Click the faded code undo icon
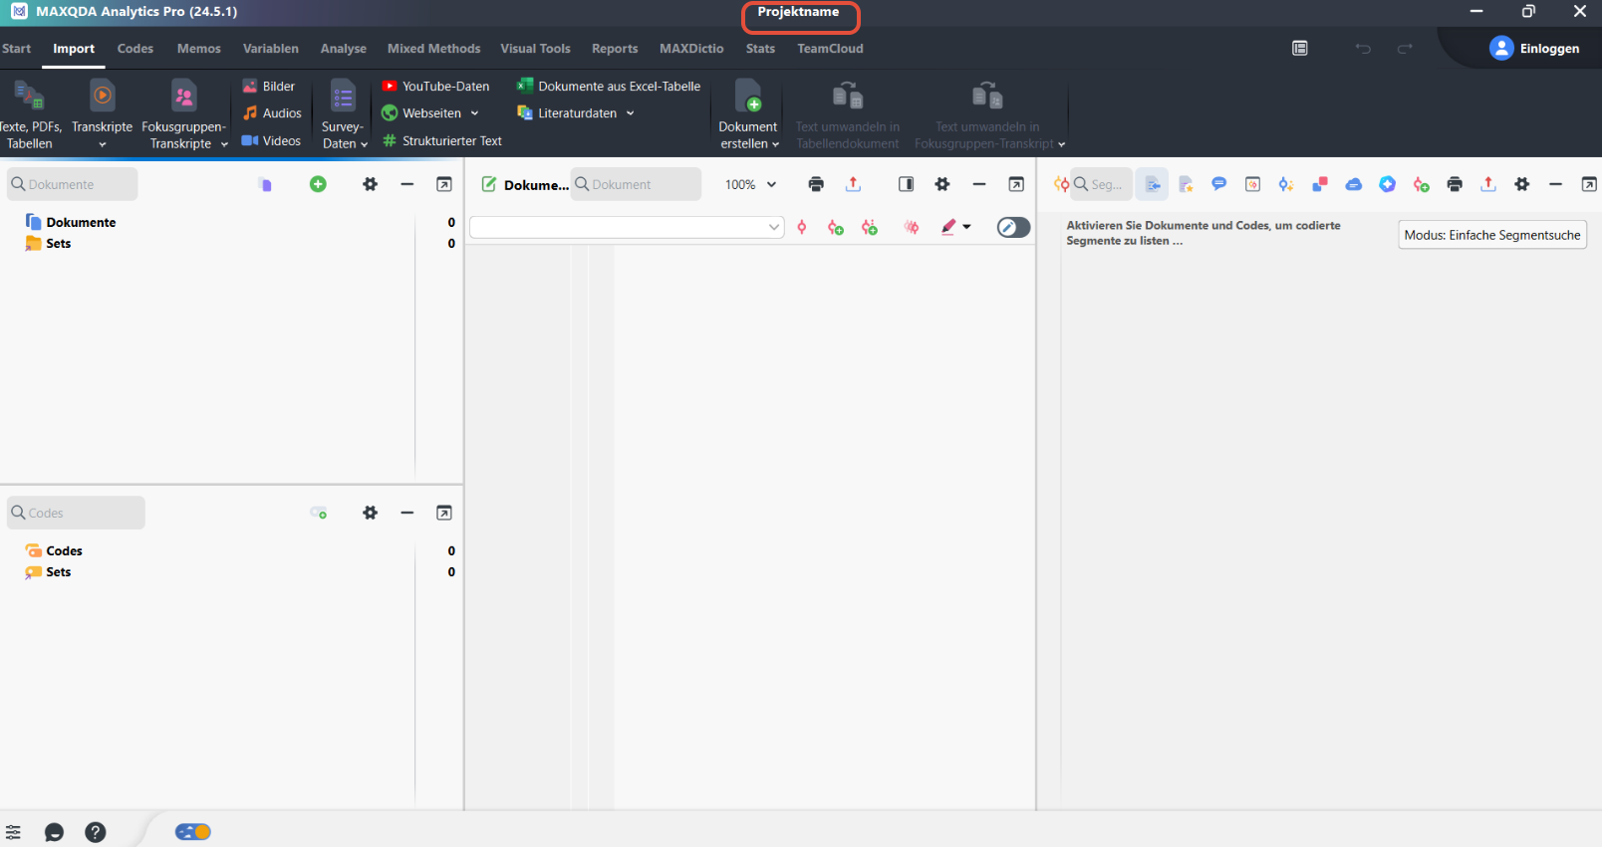 click(x=912, y=228)
